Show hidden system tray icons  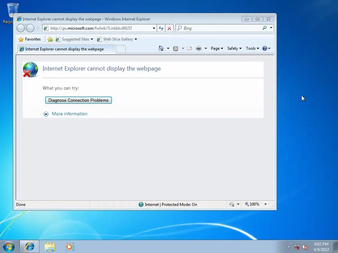coord(288,247)
